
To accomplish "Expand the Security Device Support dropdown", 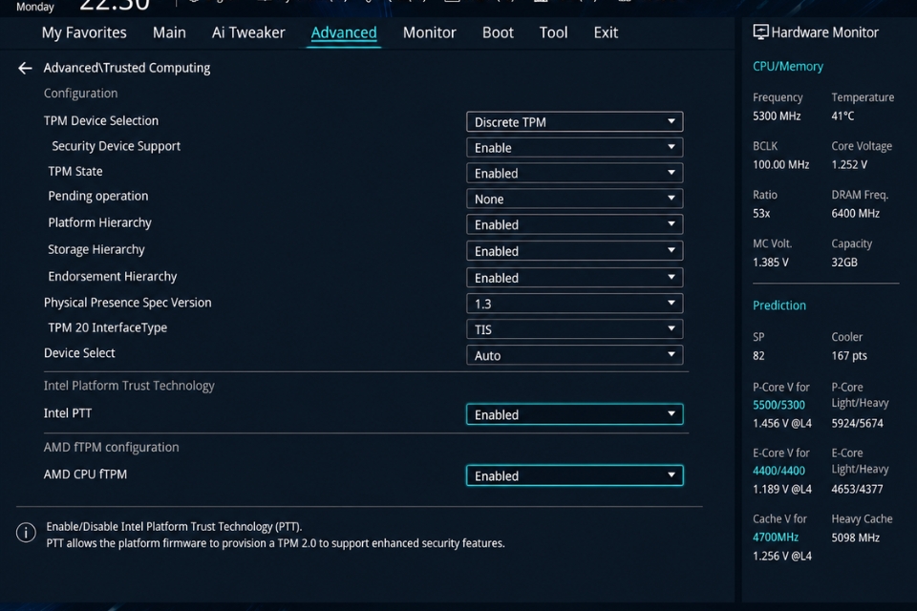I will pyautogui.click(x=574, y=147).
